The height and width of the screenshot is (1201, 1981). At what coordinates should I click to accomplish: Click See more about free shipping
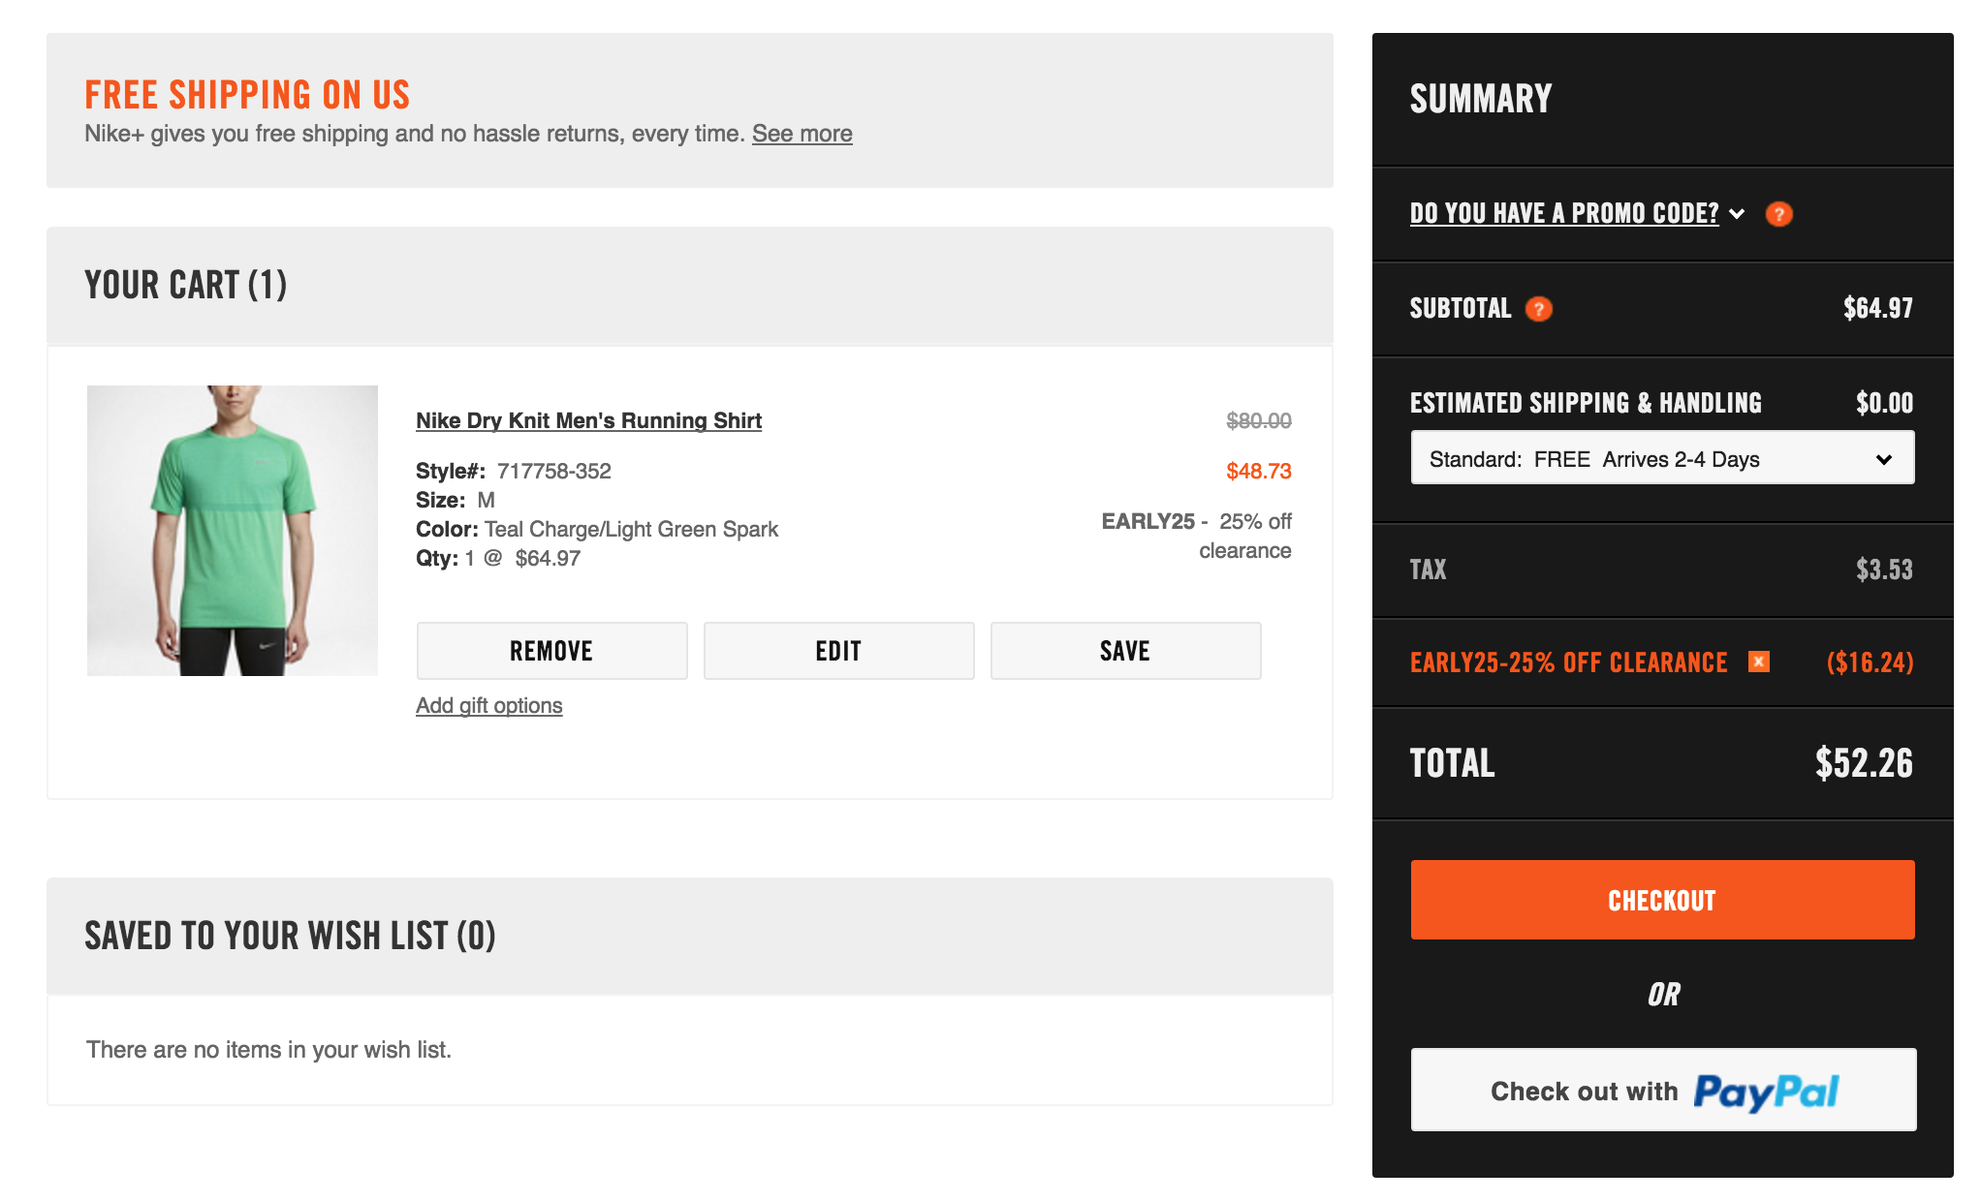point(802,134)
